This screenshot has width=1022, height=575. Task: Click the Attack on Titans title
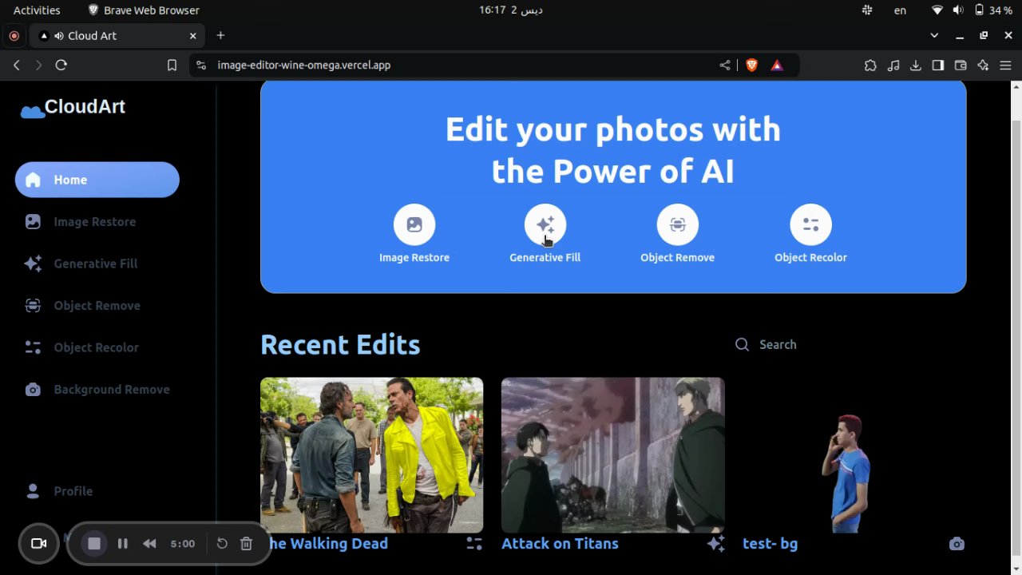[x=560, y=543]
